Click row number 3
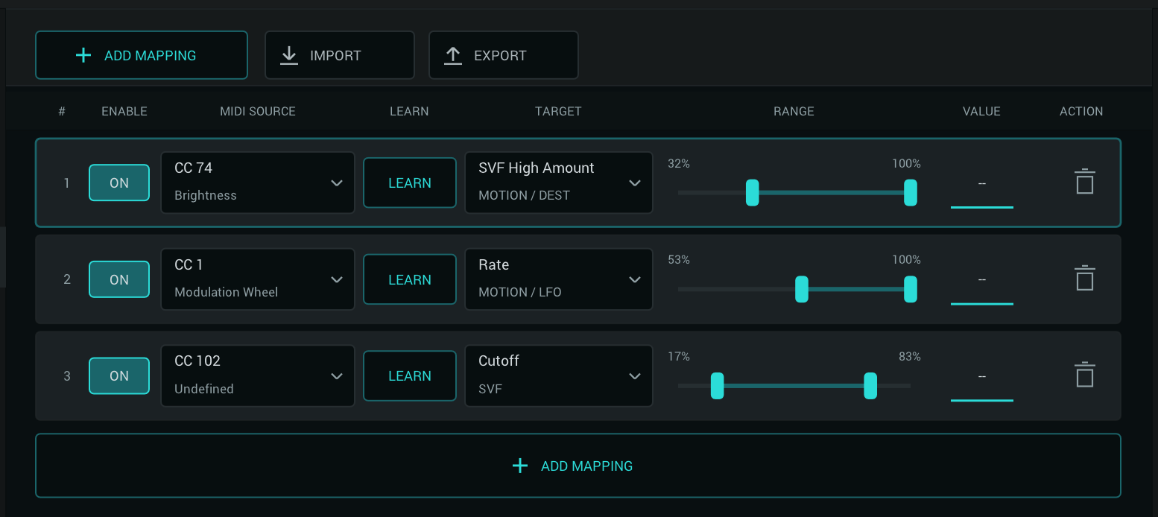1158x517 pixels. click(67, 375)
